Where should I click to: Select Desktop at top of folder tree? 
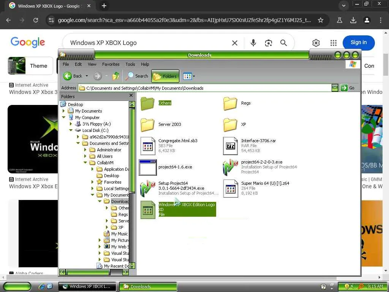[76, 105]
